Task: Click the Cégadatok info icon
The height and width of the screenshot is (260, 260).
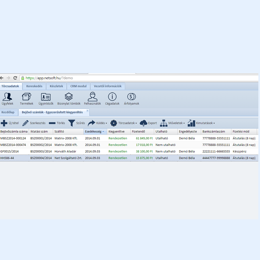Action: pos(112,97)
